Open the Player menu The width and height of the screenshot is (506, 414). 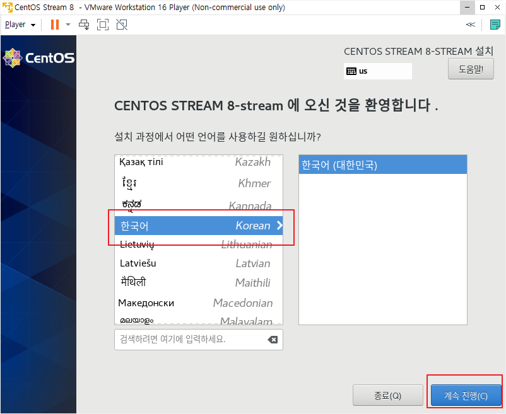pyautogui.click(x=20, y=25)
